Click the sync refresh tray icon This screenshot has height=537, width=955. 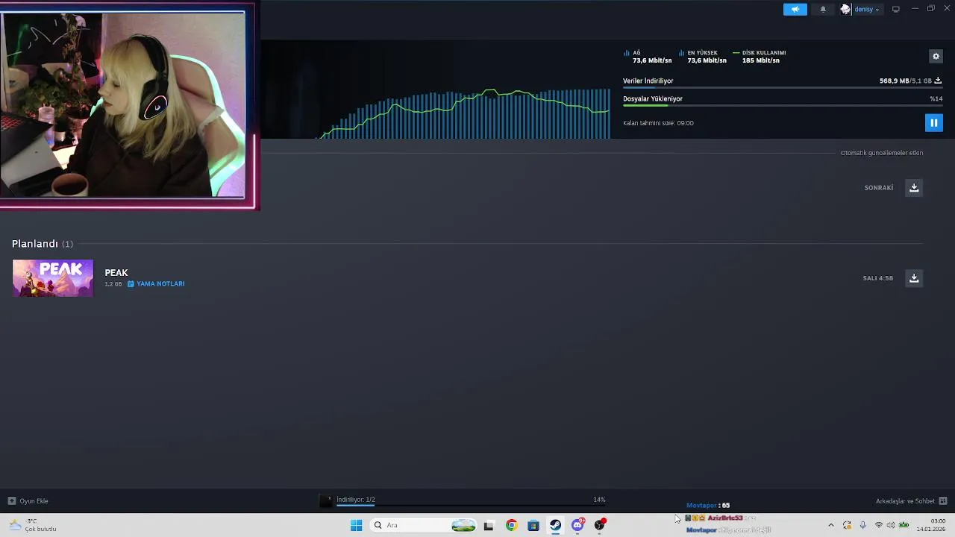point(847,525)
